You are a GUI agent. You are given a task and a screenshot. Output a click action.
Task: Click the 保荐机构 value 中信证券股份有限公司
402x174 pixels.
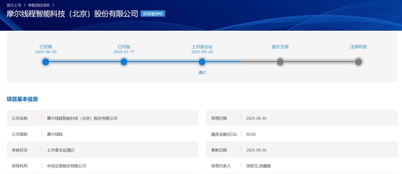click(66, 166)
